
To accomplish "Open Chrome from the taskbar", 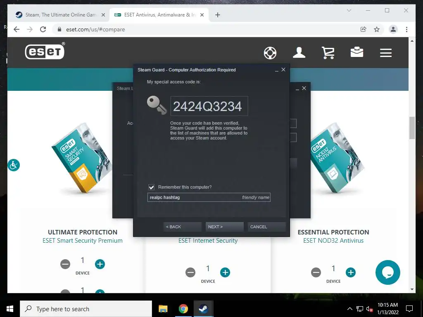I will 183,309.
